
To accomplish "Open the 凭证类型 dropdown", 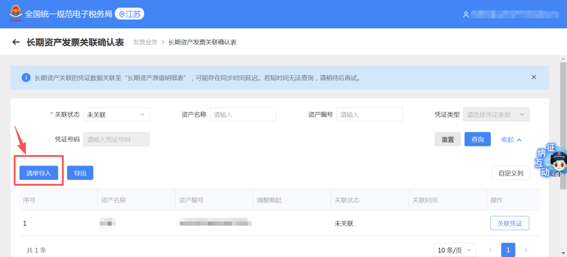I will (496, 115).
